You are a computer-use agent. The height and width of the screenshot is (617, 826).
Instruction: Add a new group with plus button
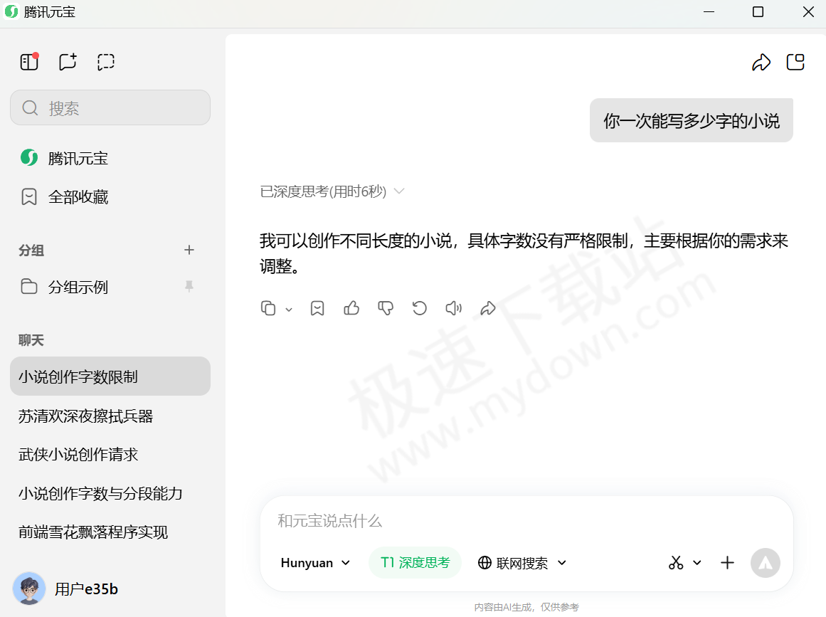(x=189, y=250)
